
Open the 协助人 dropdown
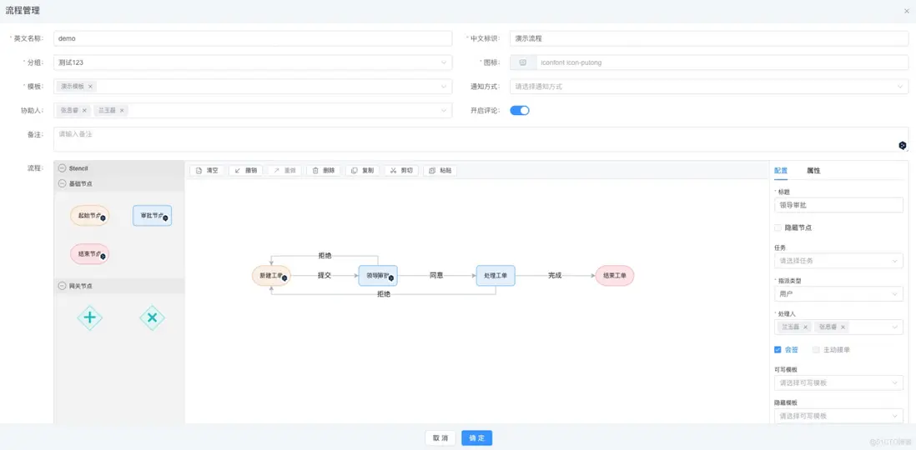[x=253, y=110]
